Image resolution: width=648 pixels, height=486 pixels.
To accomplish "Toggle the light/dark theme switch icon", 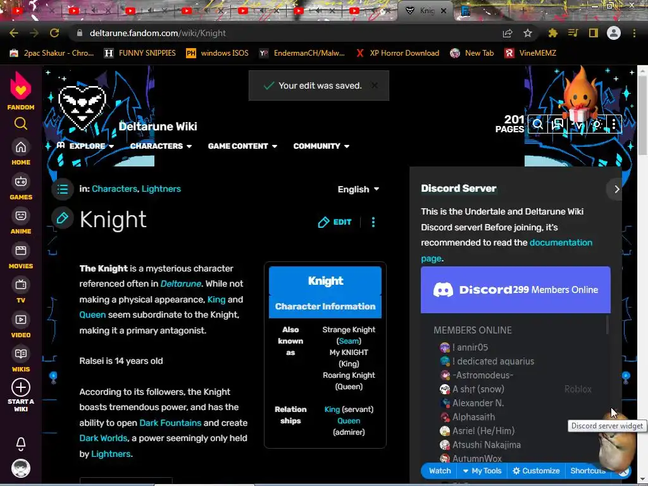I will (596, 124).
